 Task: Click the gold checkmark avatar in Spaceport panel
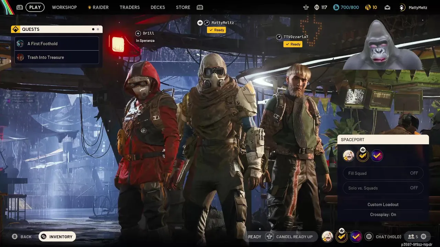(x=363, y=156)
